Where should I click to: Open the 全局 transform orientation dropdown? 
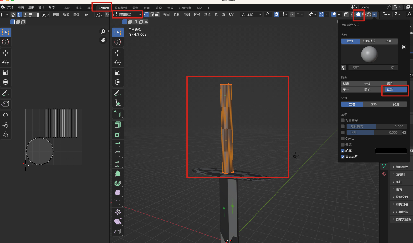click(251, 14)
